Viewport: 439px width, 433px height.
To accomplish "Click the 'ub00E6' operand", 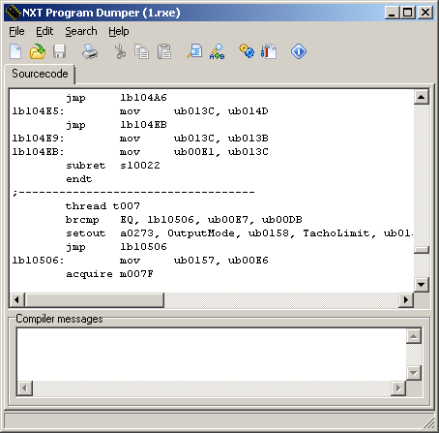I will pos(249,261).
